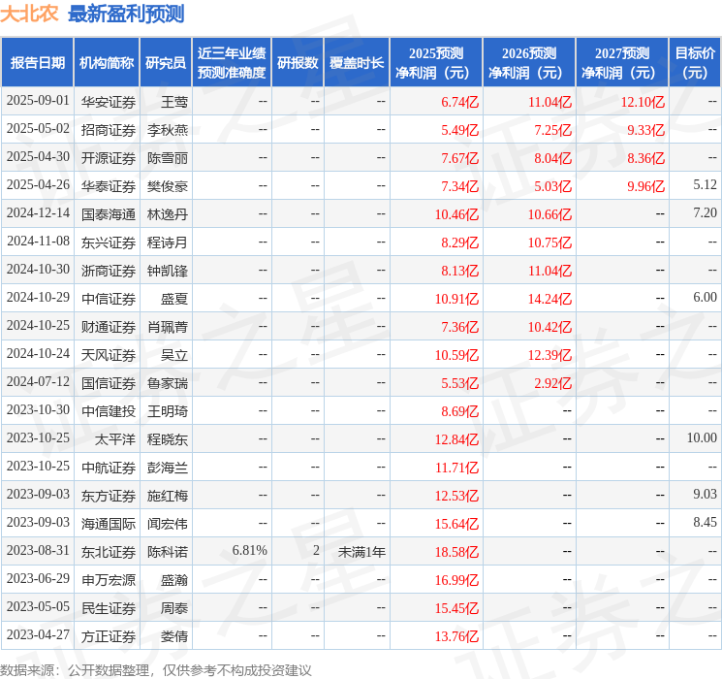Image resolution: width=722 pixels, height=679 pixels.
Task: Select the 目标价 column header
Action: pyautogui.click(x=695, y=62)
